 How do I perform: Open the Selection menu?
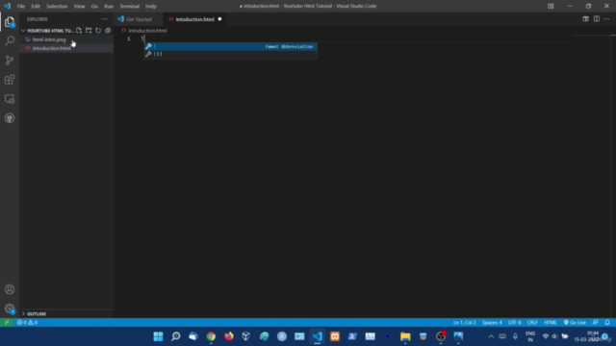coord(57,7)
